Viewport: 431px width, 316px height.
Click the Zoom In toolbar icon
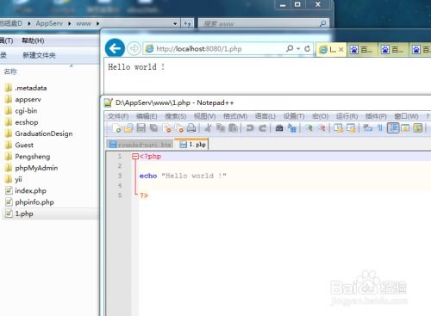[x=309, y=128]
